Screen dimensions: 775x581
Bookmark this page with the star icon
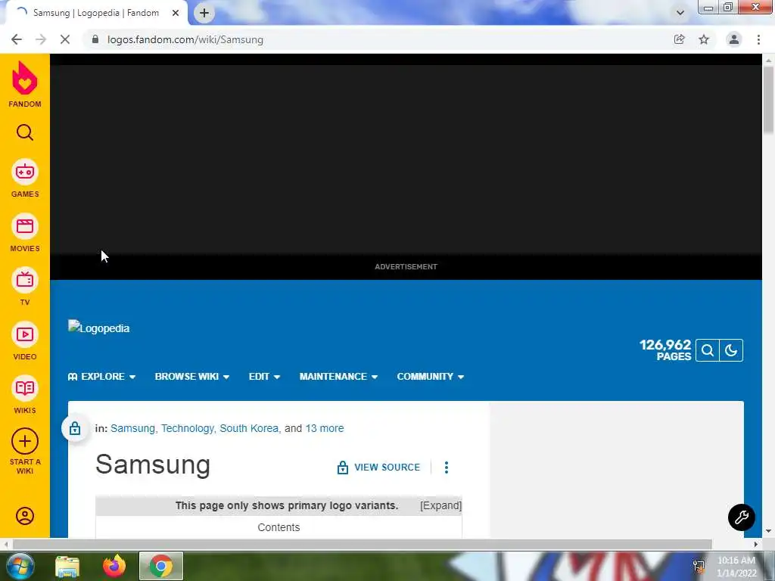[x=704, y=39]
